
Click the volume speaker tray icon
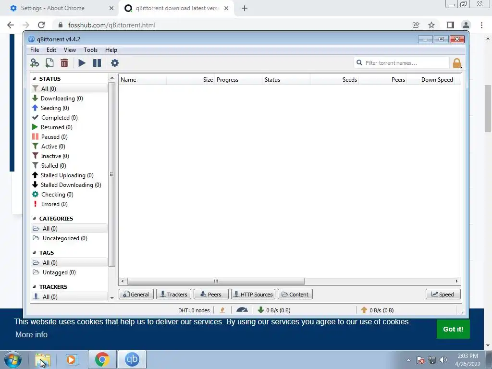click(x=443, y=360)
